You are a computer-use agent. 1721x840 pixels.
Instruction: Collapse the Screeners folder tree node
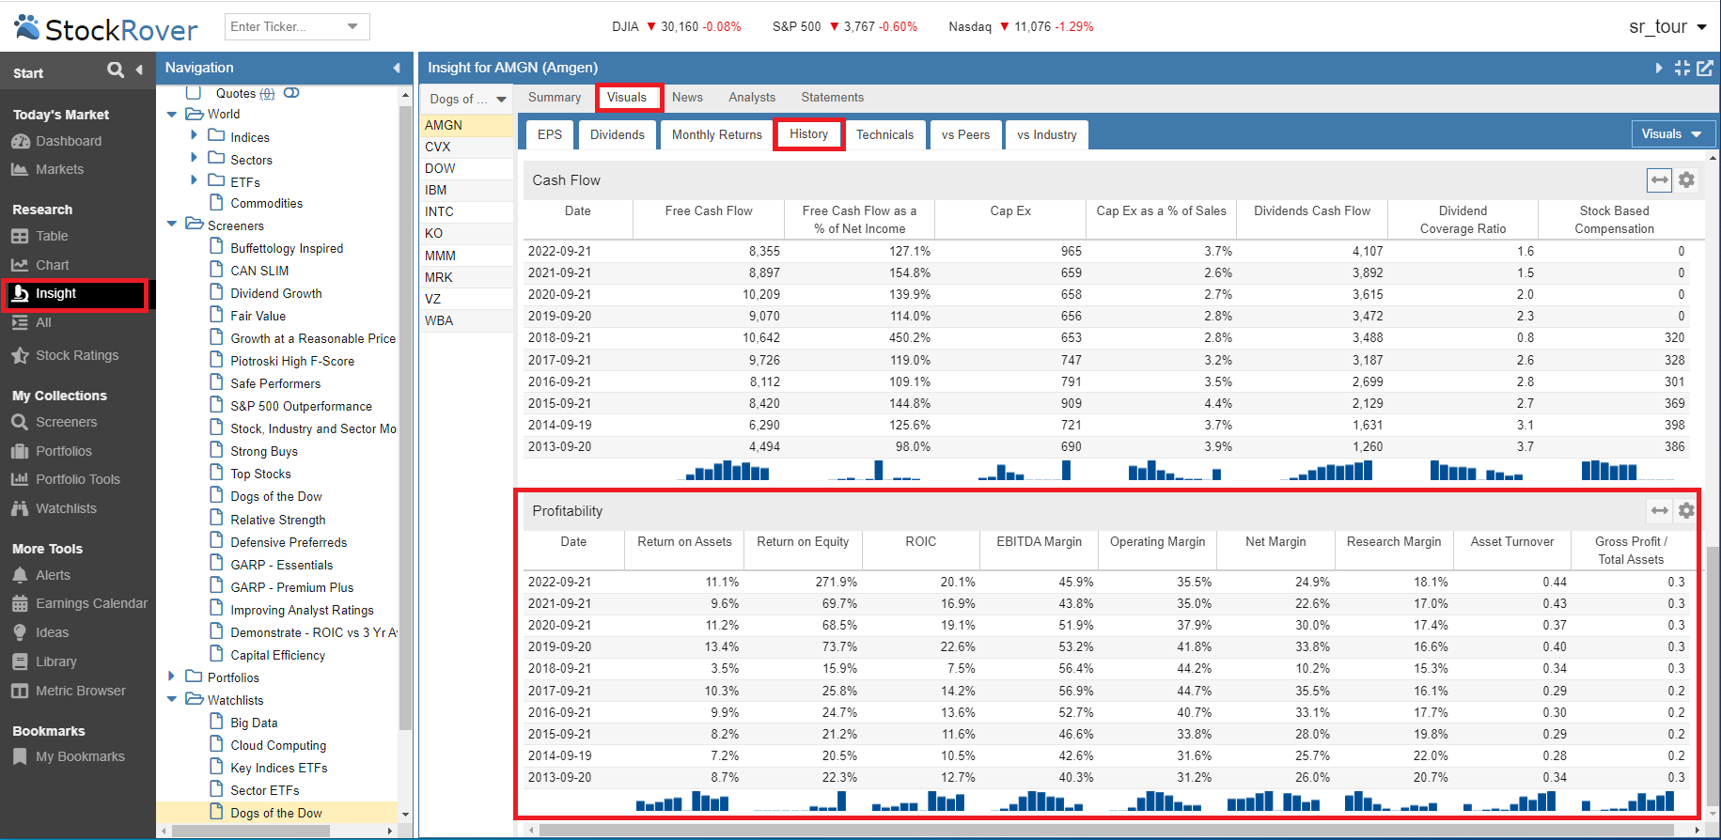[x=172, y=225]
